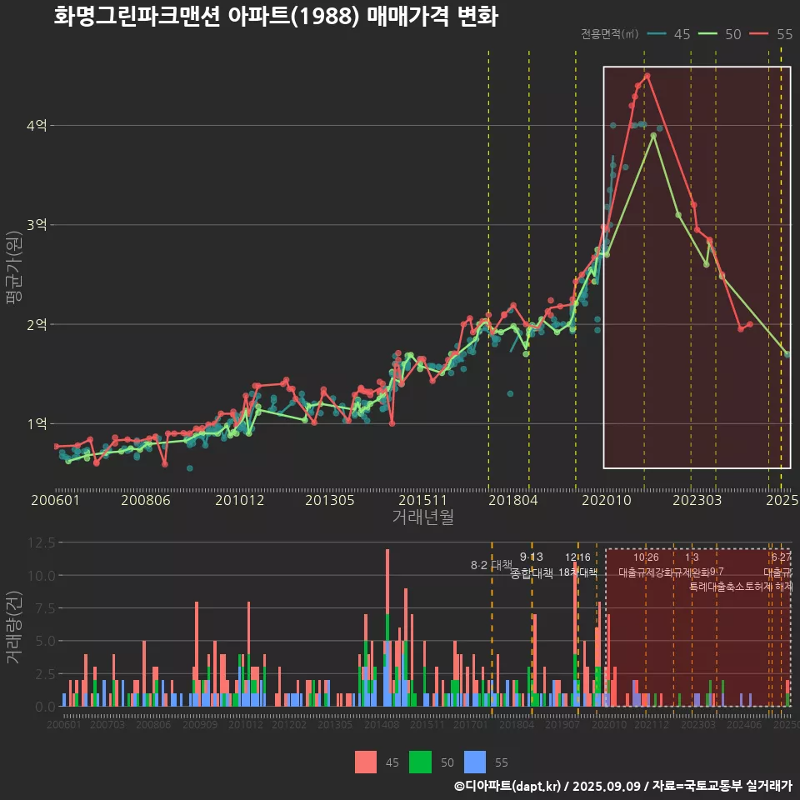Viewport: 800px width, 800px height.
Task: Click the '2.5' volume axis label
Action: (45, 674)
